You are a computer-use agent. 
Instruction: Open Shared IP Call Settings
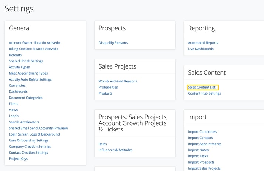click(x=26, y=61)
